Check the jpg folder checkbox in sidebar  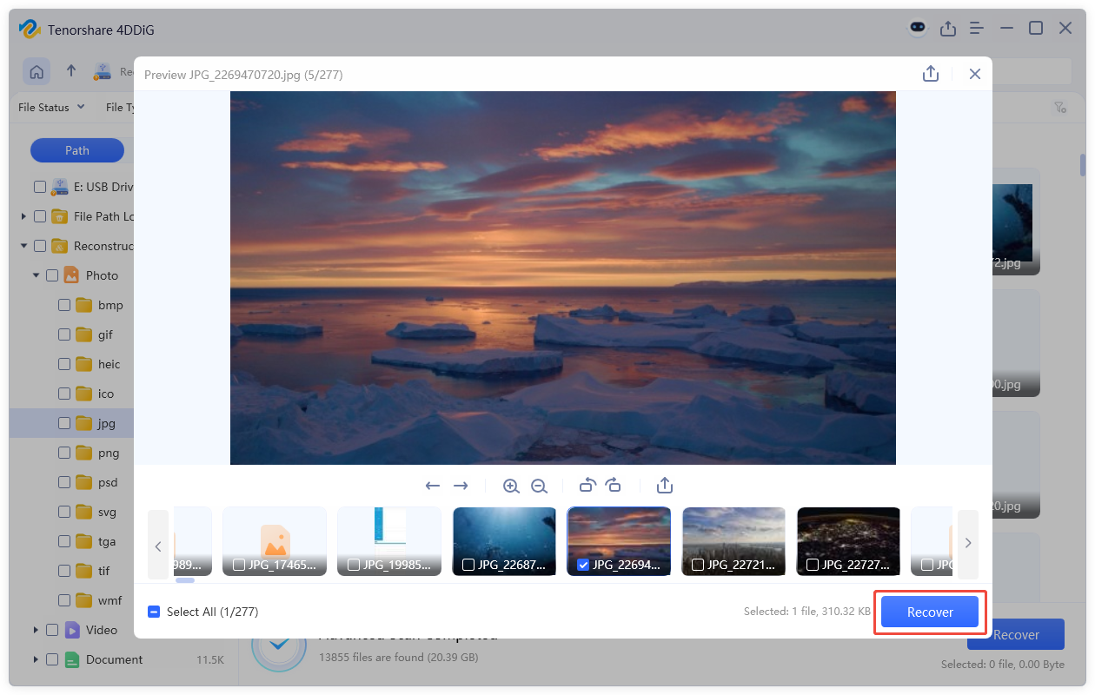(x=63, y=423)
